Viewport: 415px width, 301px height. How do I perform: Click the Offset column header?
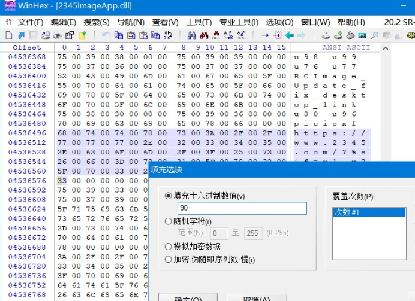pyautogui.click(x=27, y=47)
